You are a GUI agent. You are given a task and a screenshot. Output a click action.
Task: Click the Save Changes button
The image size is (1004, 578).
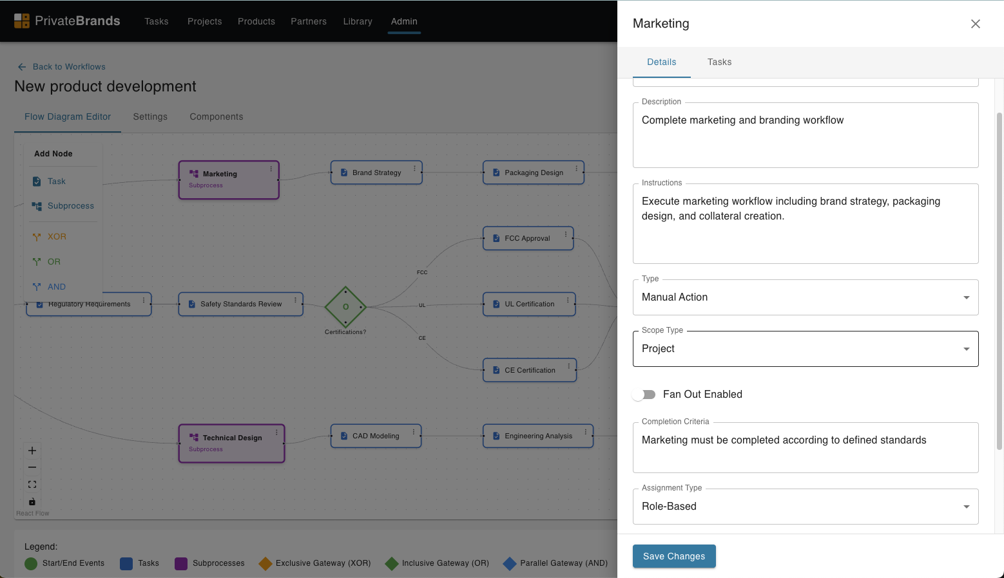point(674,556)
